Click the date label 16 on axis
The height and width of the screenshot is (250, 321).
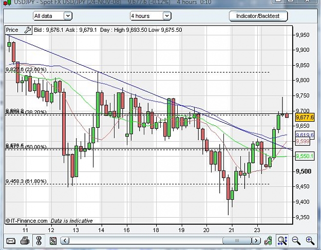(x=126, y=230)
